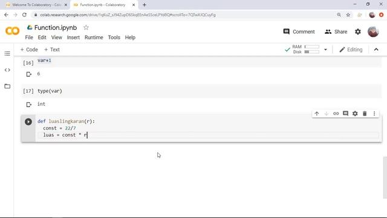The image size is (387, 218).
Task: Open the Runtime menu
Action: 94,38
